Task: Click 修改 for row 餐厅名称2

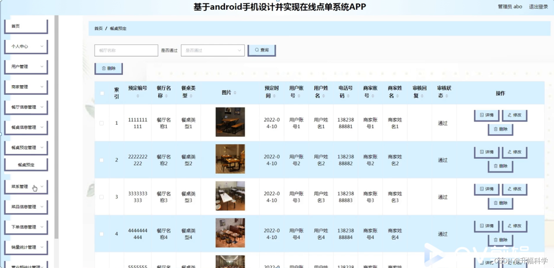Action: (514, 152)
